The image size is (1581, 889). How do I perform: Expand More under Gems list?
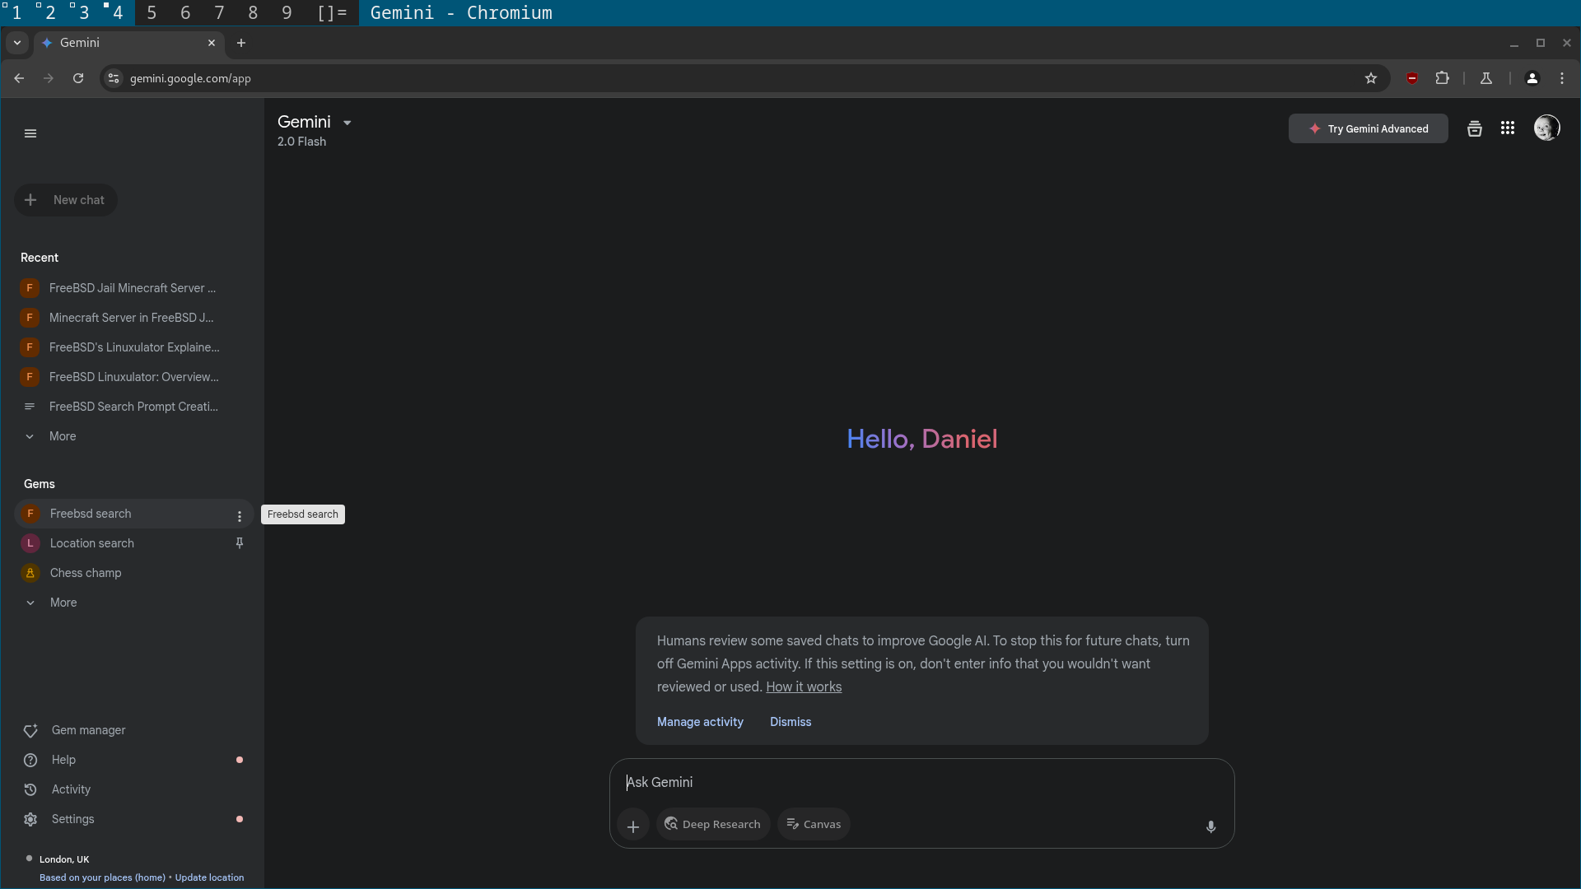click(63, 603)
